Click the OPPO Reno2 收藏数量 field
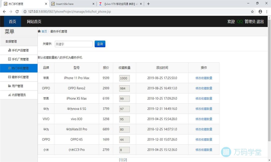The width and height of the screenshot is (271, 162). click(124, 88)
